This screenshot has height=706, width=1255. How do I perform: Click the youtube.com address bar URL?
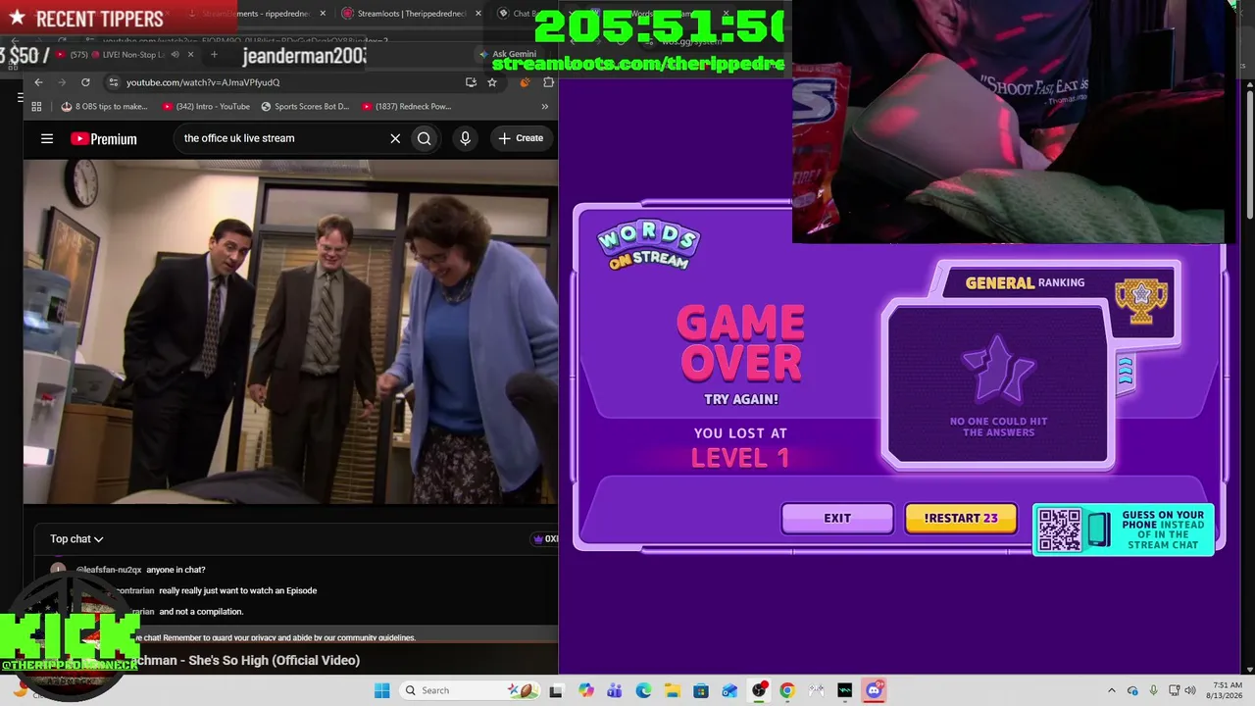coord(203,82)
